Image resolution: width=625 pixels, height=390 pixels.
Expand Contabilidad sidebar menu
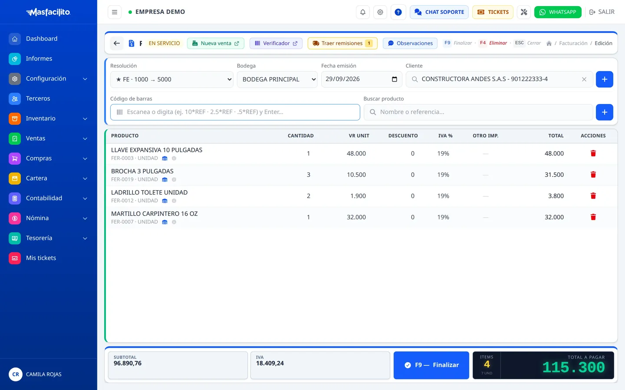48,198
